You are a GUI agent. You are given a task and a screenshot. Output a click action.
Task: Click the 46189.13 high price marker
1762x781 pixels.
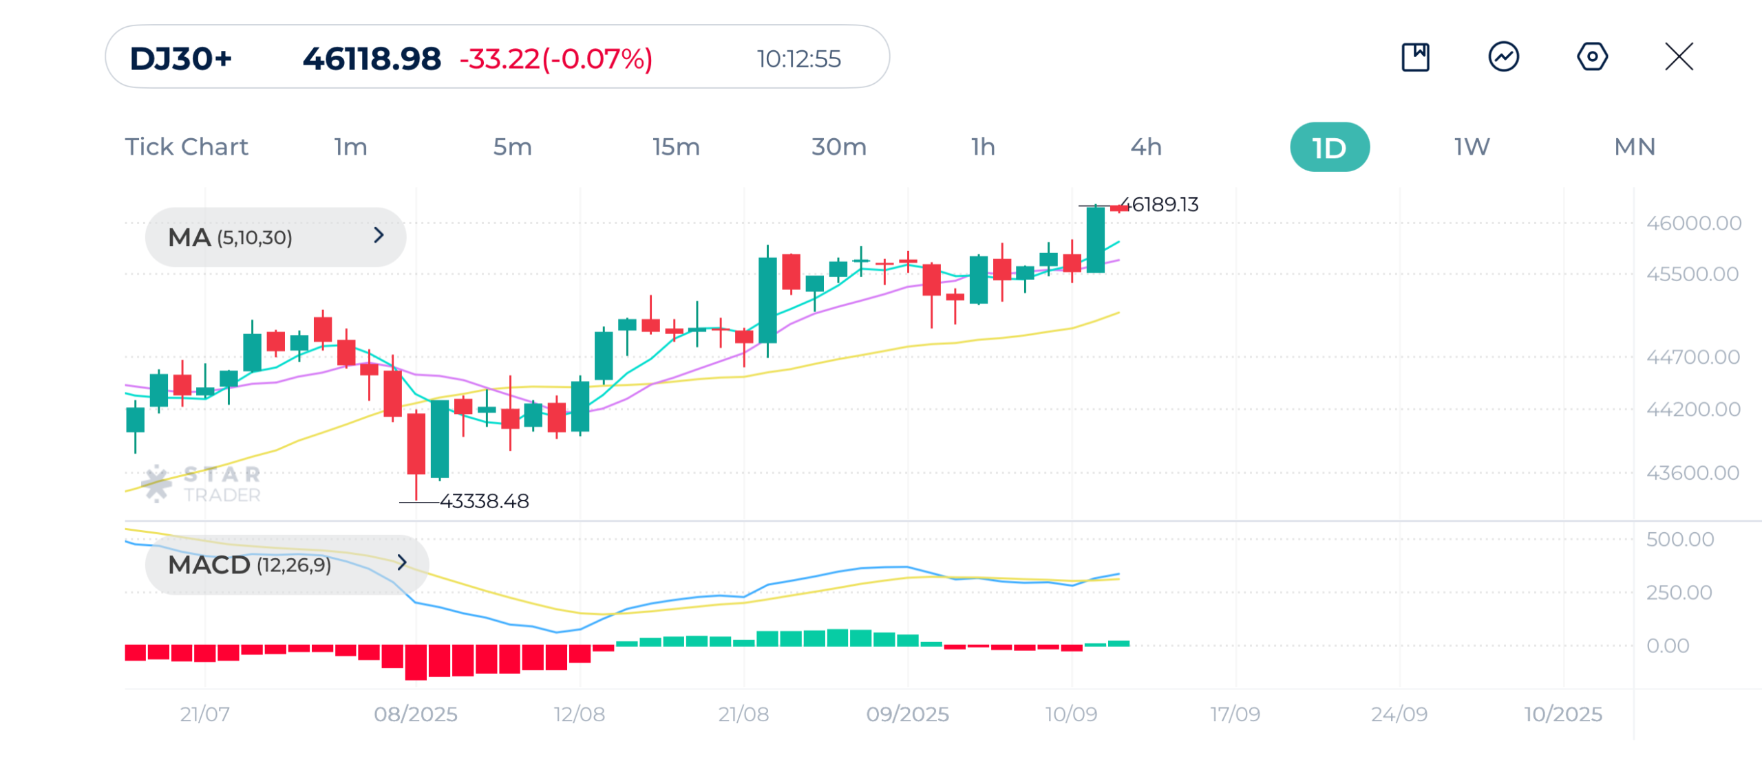coord(1165,205)
